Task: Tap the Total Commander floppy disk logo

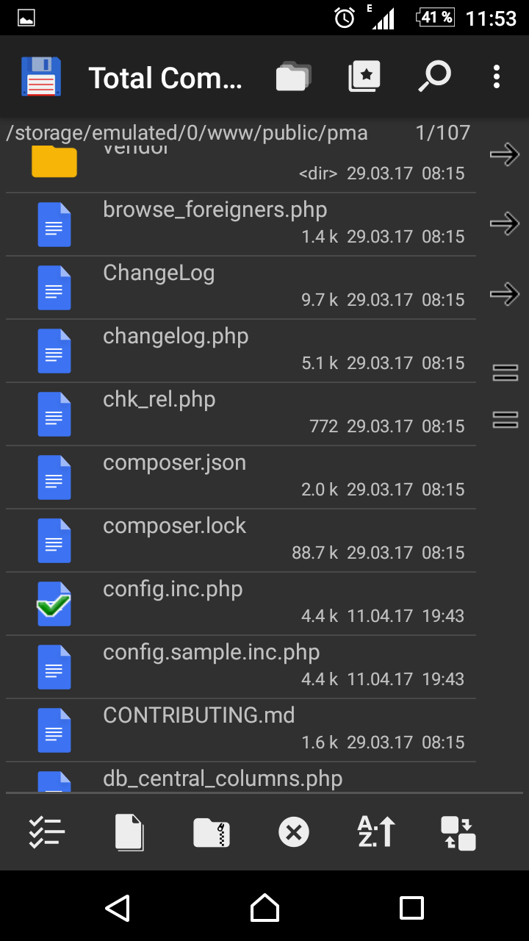Action: pos(41,76)
